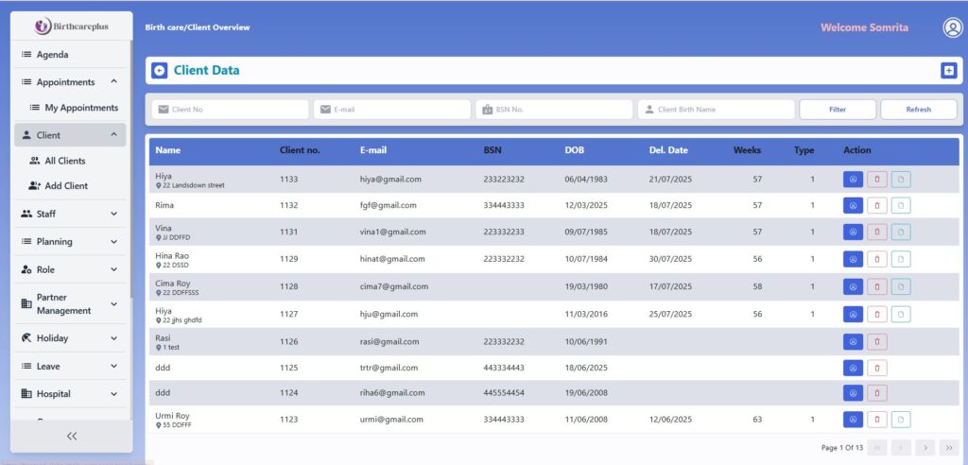Open the user profile avatar icon
This screenshot has width=968, height=465.
952,27
